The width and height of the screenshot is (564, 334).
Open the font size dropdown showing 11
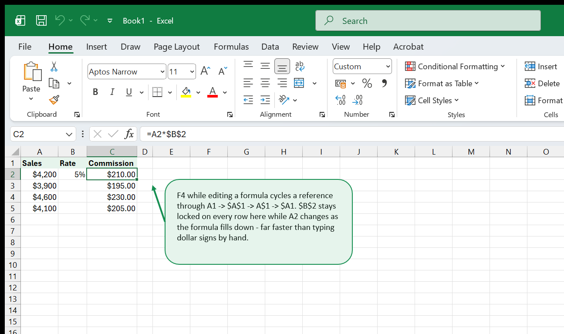pos(193,72)
